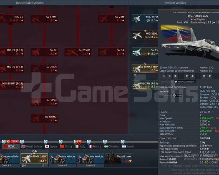Screen dimensions: 219x175
Task: Click the "Large caliber countermeasures" line
Action: click(177, 71)
